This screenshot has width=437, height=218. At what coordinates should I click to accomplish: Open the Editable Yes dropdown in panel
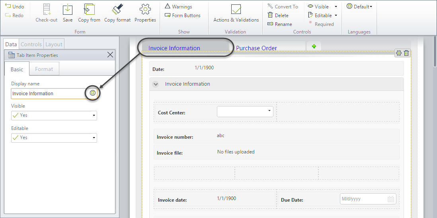(x=54, y=137)
